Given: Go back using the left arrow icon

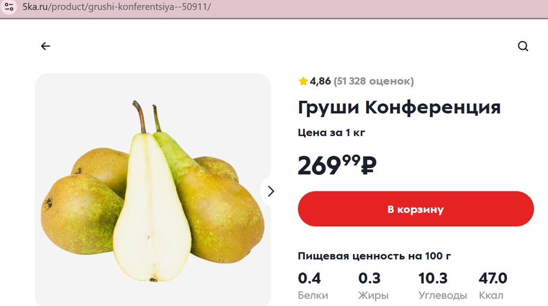Looking at the screenshot, I should pos(45,46).
